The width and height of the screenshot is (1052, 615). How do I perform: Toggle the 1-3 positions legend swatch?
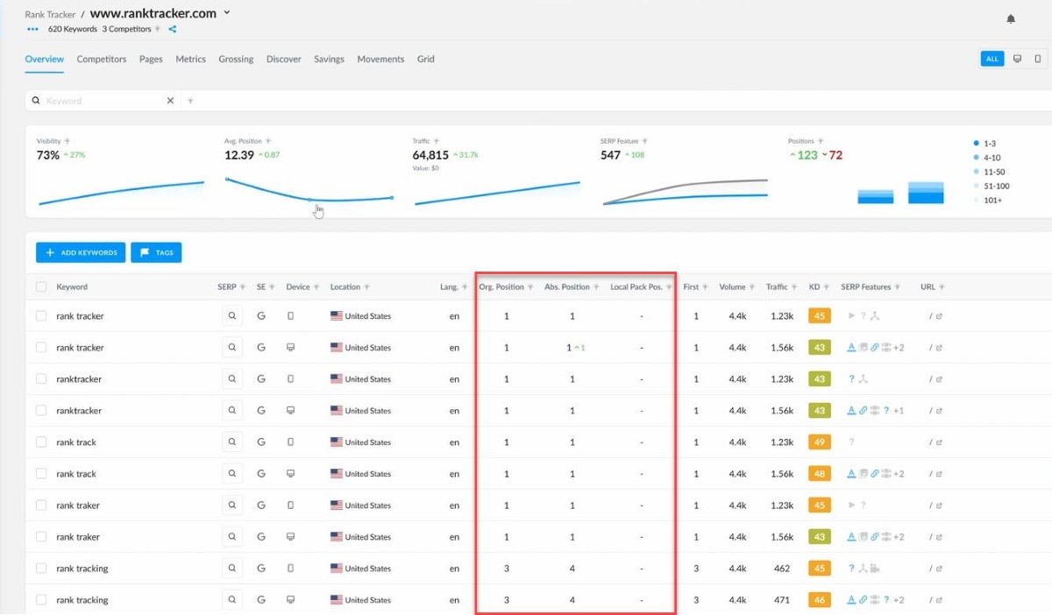click(976, 143)
